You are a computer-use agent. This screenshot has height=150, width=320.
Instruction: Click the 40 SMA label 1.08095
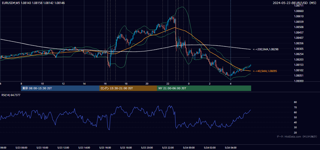tap(265, 71)
